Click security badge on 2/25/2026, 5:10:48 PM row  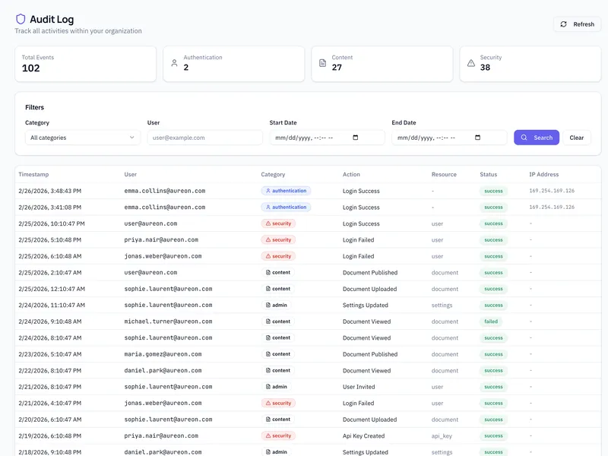278,239
